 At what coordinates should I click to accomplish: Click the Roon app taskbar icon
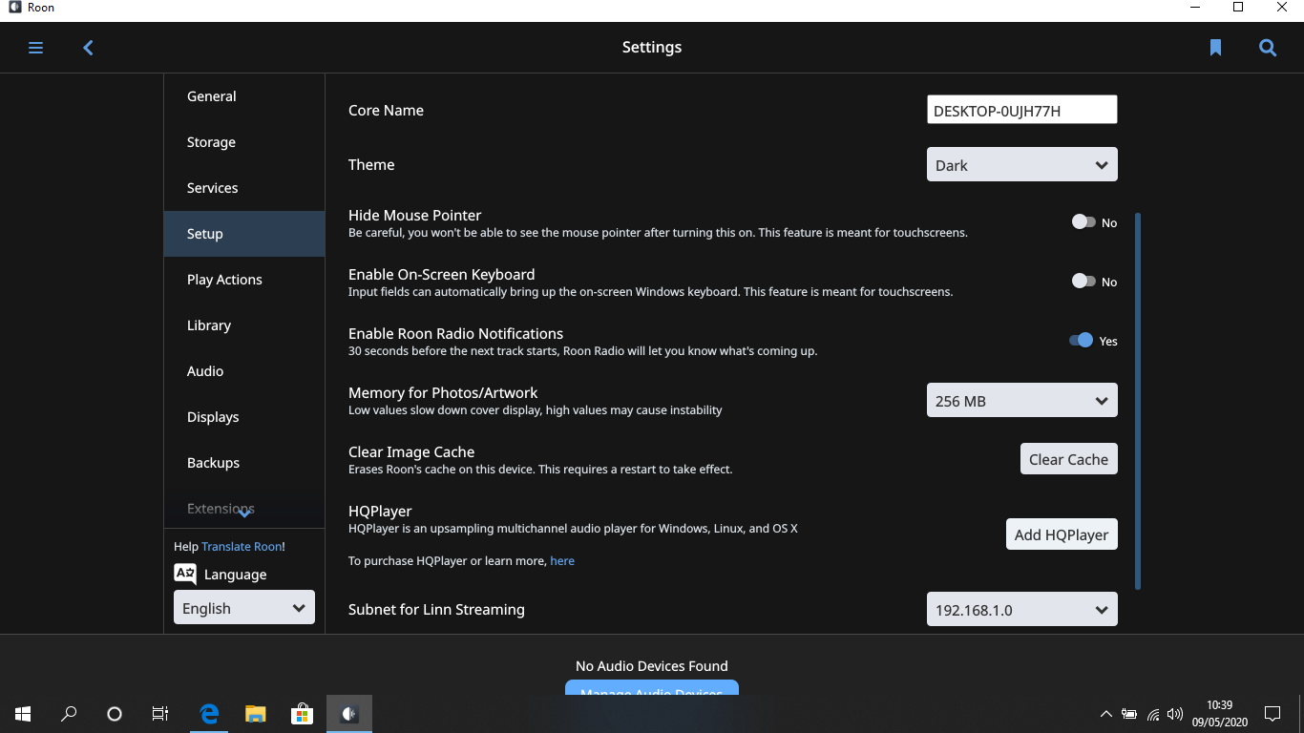[348, 713]
